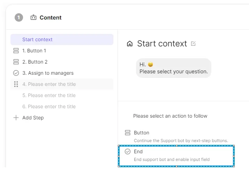Click the End action checkmark circle icon
The image size is (249, 170).
tap(128, 151)
